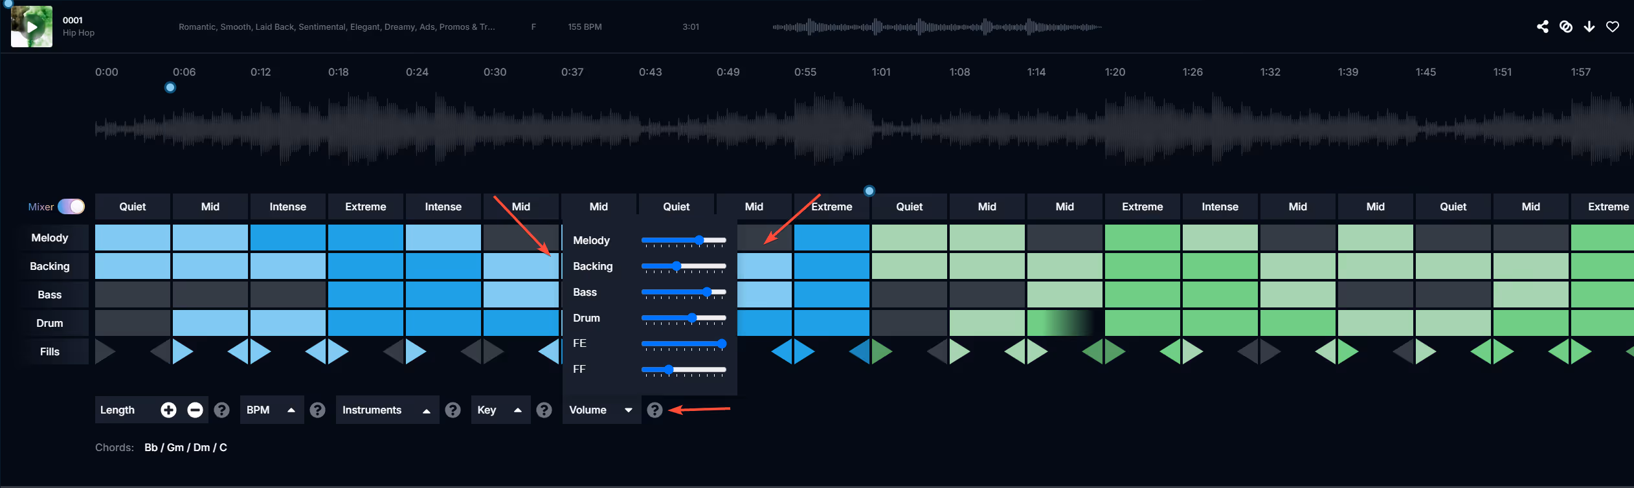Toggle Drum cell in first green Quiet section
Image resolution: width=1634 pixels, height=488 pixels.
point(910,323)
